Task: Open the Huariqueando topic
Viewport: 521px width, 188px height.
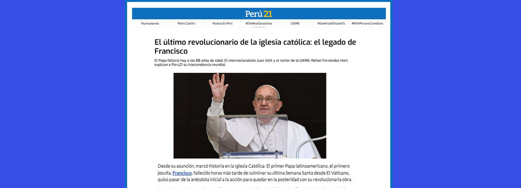Action: coord(150,23)
